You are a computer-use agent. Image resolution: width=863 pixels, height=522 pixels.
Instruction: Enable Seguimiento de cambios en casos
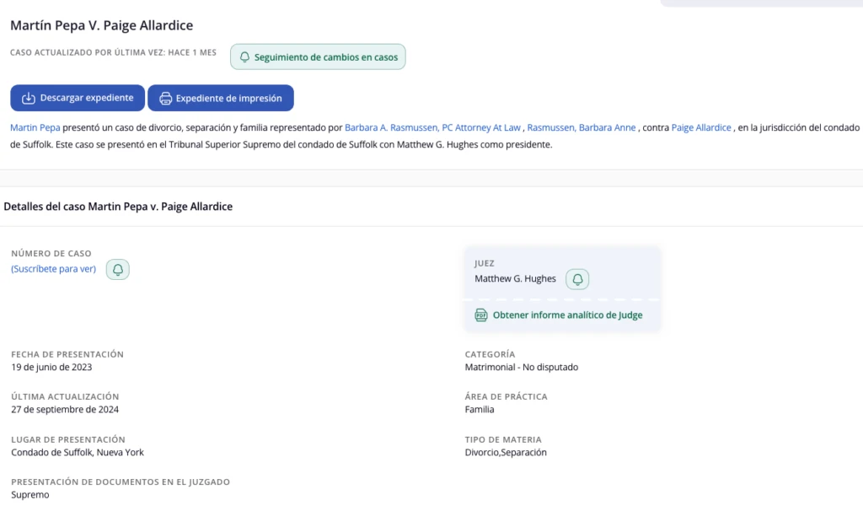(x=318, y=57)
